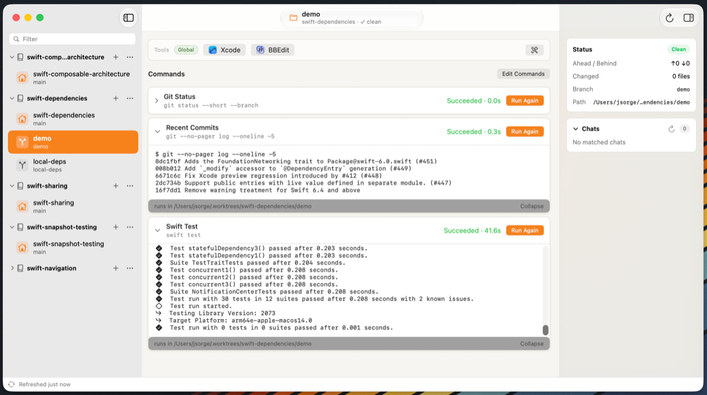Viewport: 707px width, 395px height.
Task: Click the Clean status badge
Action: 678,50
